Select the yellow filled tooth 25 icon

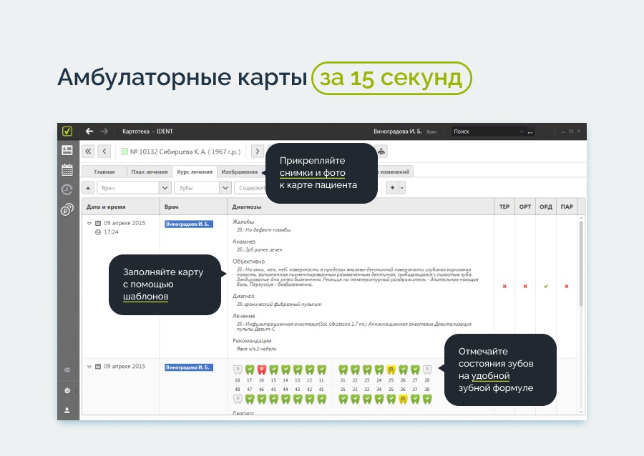pos(391,370)
